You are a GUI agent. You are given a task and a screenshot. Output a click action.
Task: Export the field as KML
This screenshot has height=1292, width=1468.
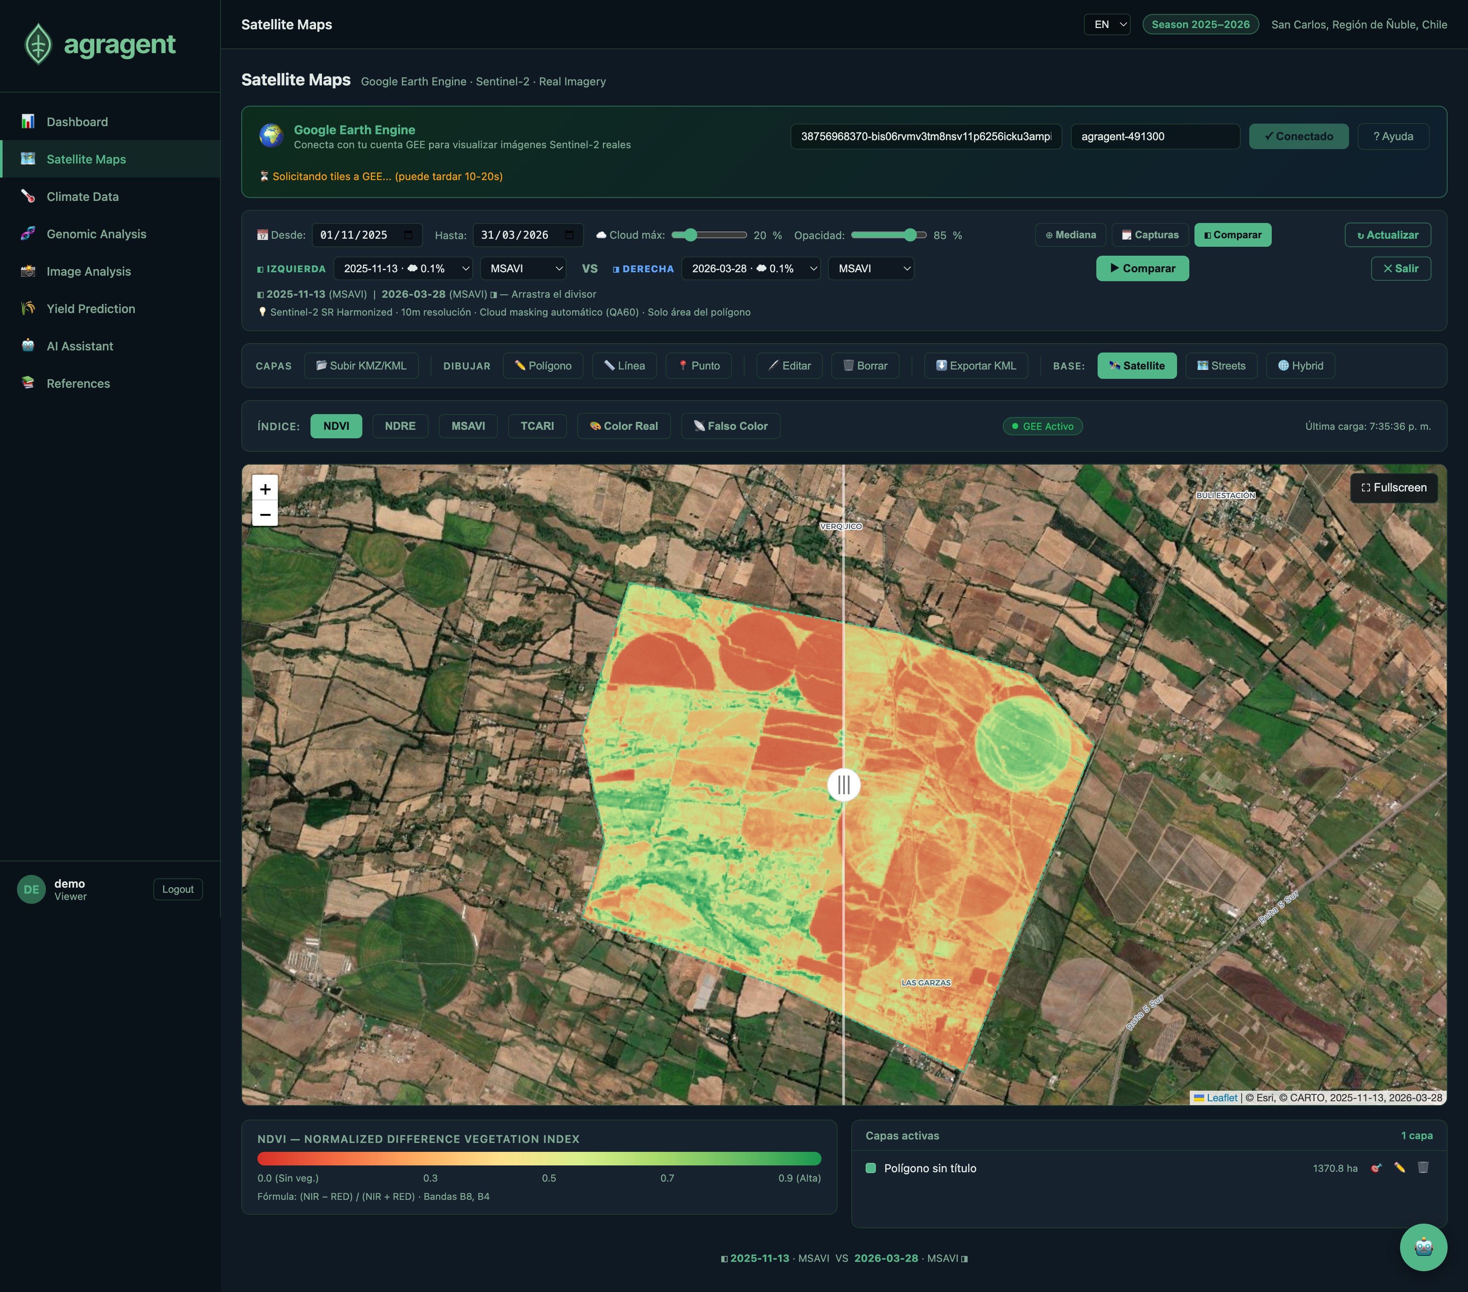(x=976, y=366)
